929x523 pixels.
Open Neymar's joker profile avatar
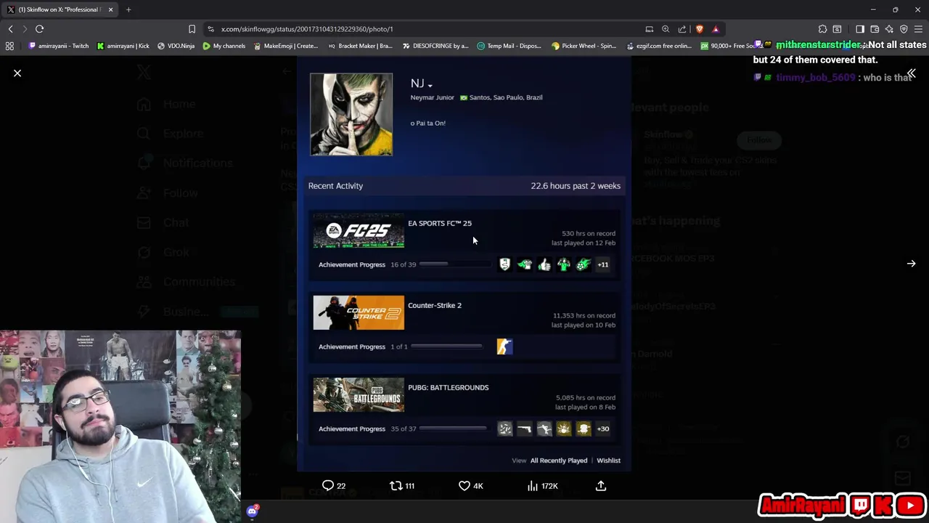point(351,114)
